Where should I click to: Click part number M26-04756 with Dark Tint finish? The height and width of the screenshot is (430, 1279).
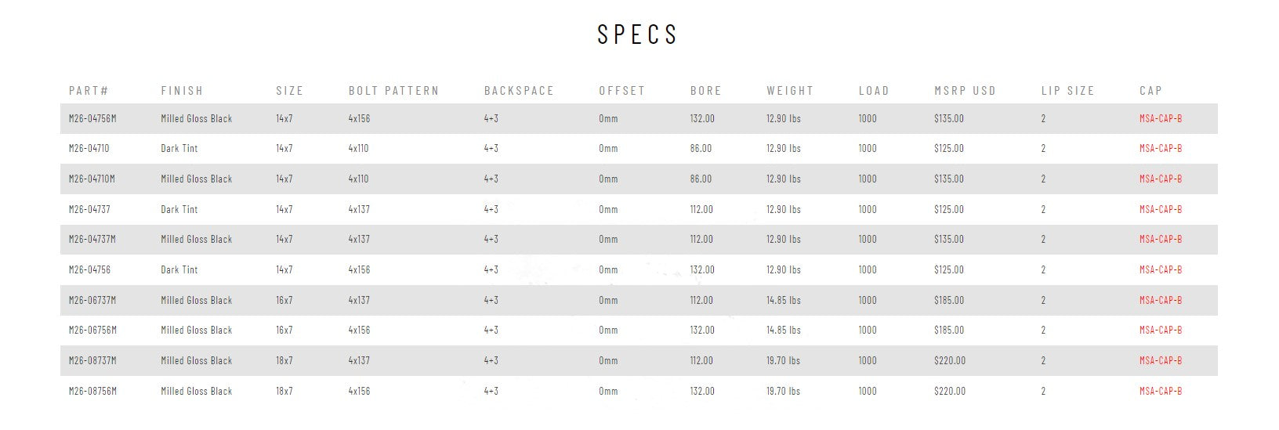pos(89,270)
